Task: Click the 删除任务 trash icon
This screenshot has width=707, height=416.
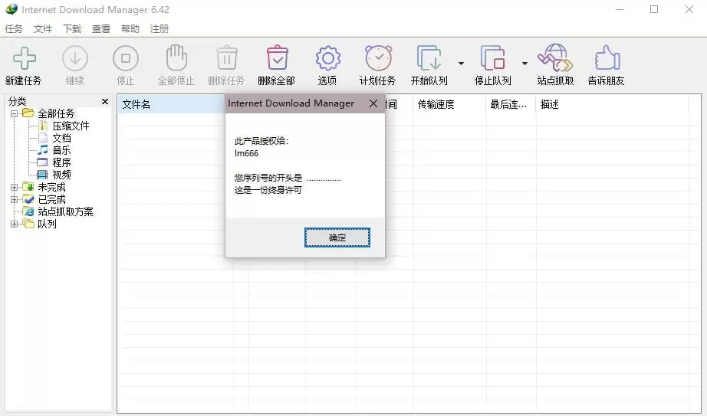Action: click(x=227, y=57)
